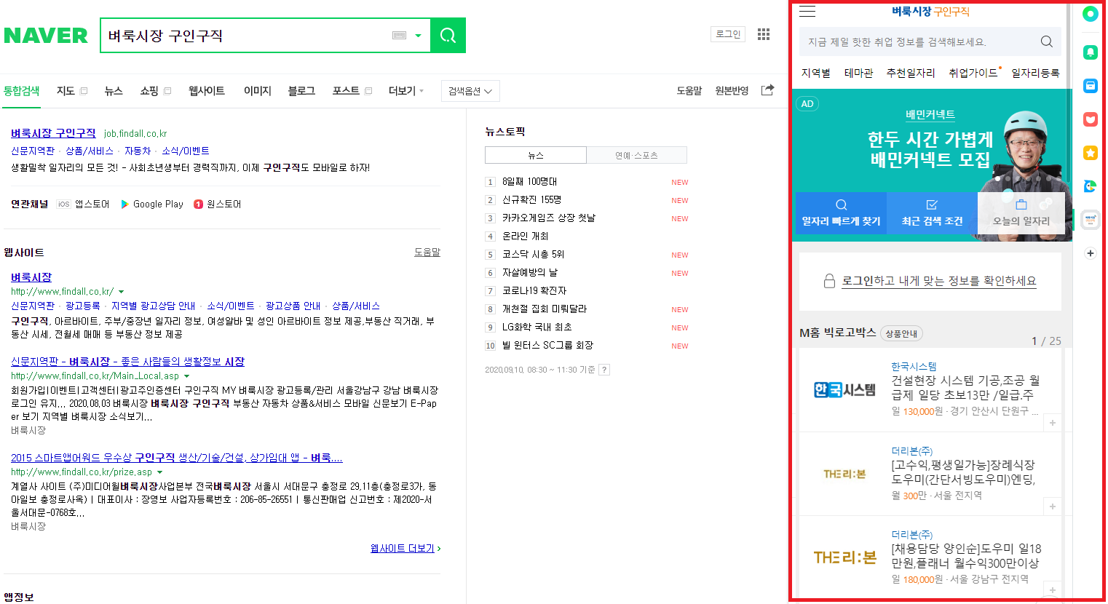
Task: Open 테마관 menu in side panel
Action: click(x=858, y=73)
